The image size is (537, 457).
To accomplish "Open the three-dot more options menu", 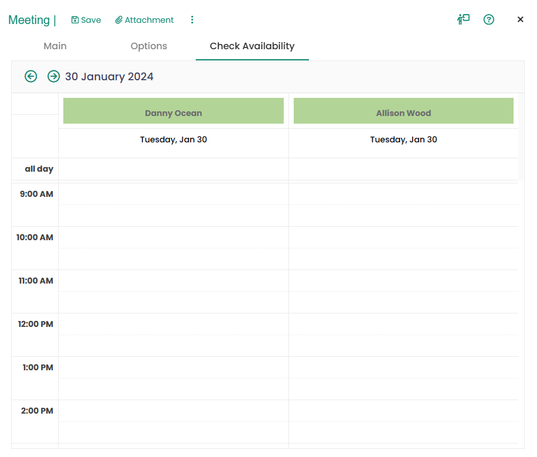I will click(x=192, y=20).
